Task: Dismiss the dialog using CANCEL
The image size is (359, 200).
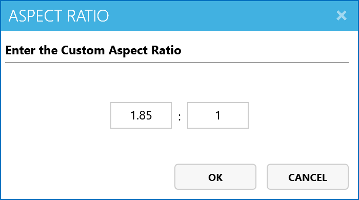Action: point(308,176)
